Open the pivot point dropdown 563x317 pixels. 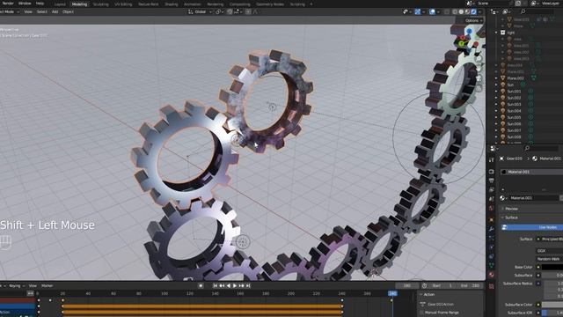pyautogui.click(x=218, y=11)
